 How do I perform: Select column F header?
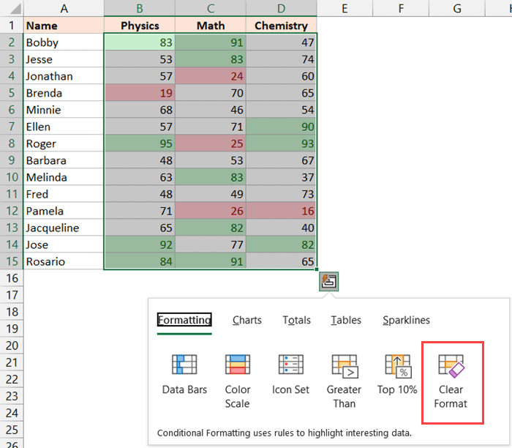[x=401, y=8]
